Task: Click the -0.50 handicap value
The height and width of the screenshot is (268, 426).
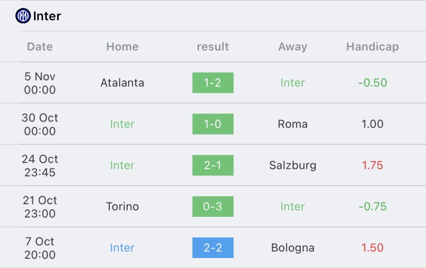Action: (372, 83)
